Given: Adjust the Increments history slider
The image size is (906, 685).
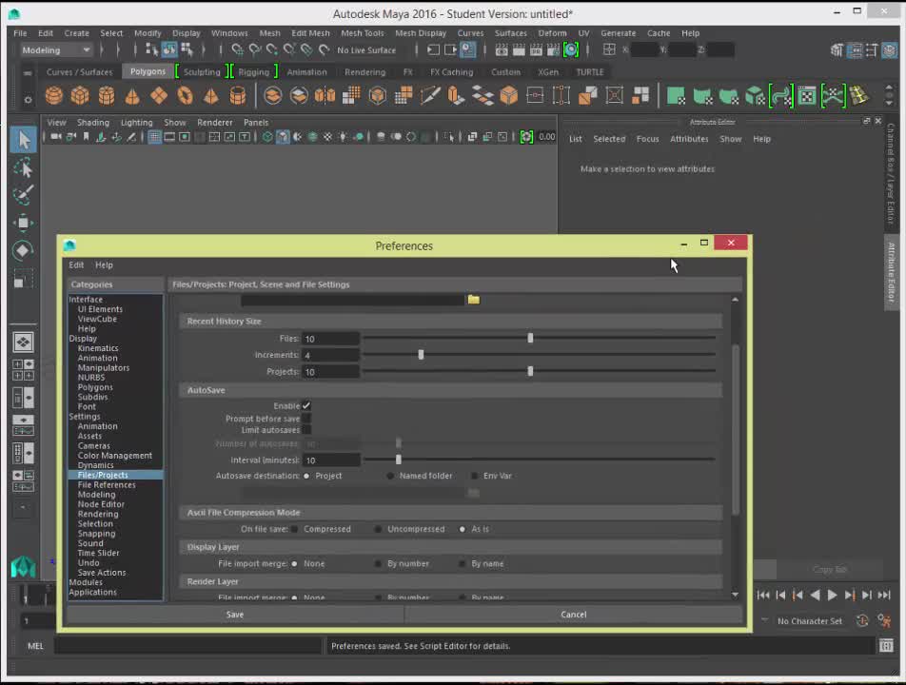Looking at the screenshot, I should (x=421, y=355).
